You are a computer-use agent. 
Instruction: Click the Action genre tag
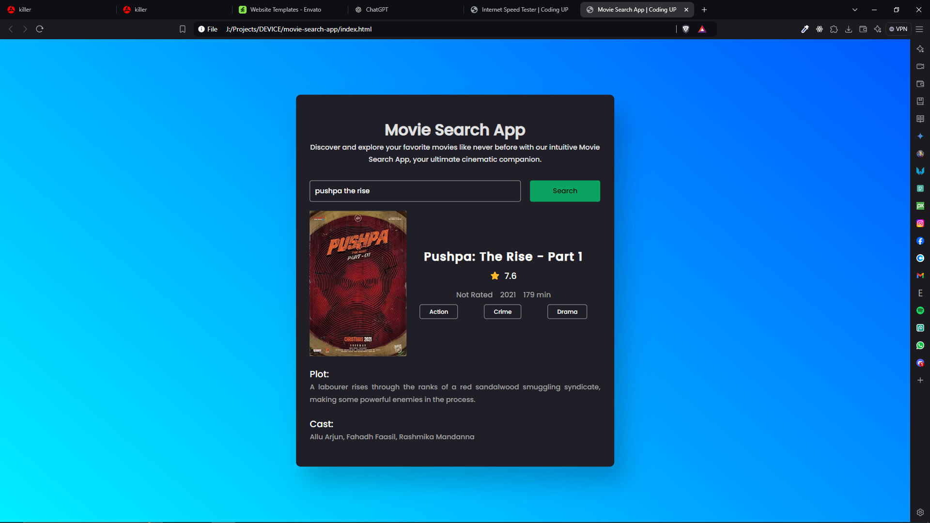coord(438,311)
